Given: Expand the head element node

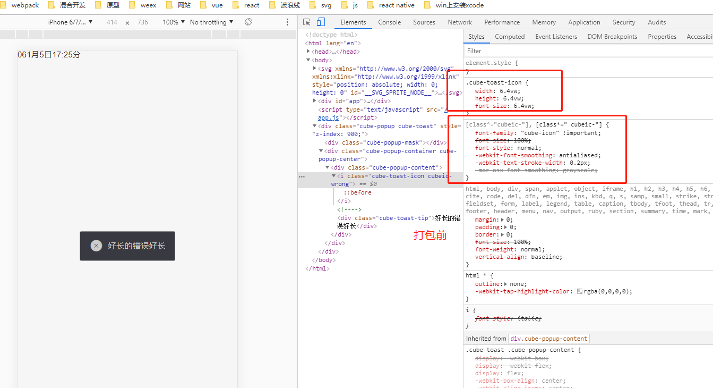Looking at the screenshot, I should 308,52.
